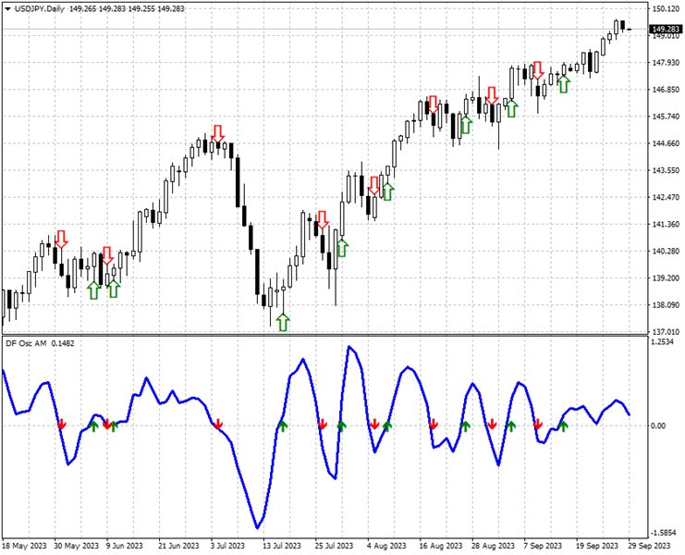Click green buy arrow on price chart right of 7 Sep

coord(564,84)
